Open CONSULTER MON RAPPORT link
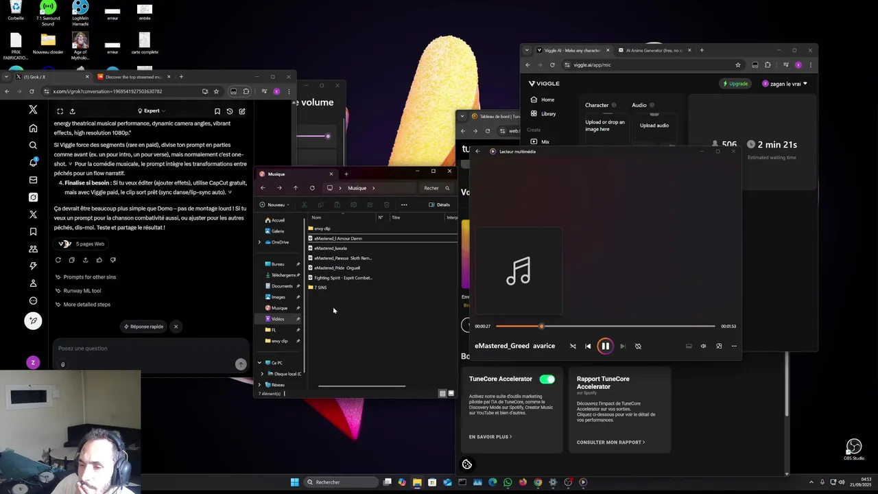Screen dimensions: 878x494 coord(610,443)
